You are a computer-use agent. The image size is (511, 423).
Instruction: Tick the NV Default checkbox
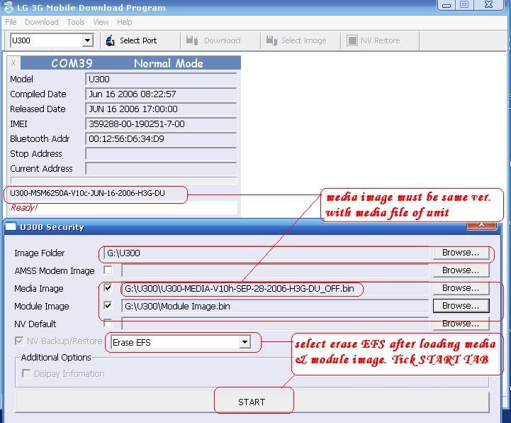point(108,324)
